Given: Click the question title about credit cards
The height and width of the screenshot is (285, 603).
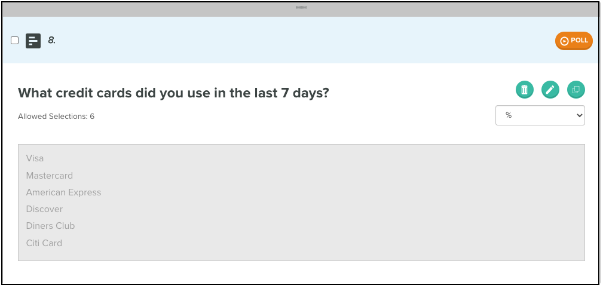Looking at the screenshot, I should (x=173, y=93).
